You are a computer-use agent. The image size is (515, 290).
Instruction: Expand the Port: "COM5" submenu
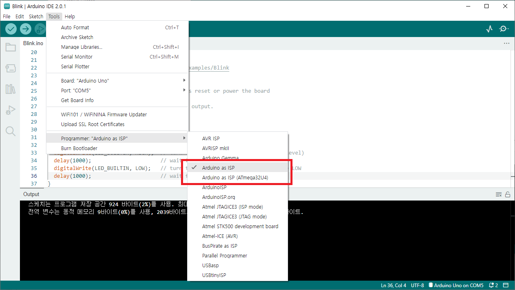(118, 91)
